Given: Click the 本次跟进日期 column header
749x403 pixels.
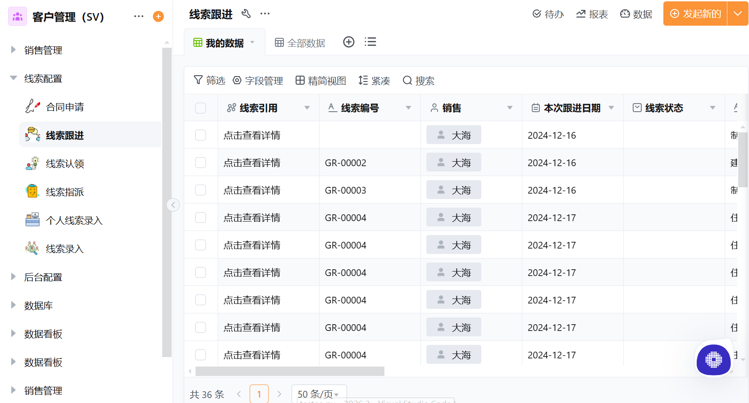Looking at the screenshot, I should pyautogui.click(x=572, y=108).
